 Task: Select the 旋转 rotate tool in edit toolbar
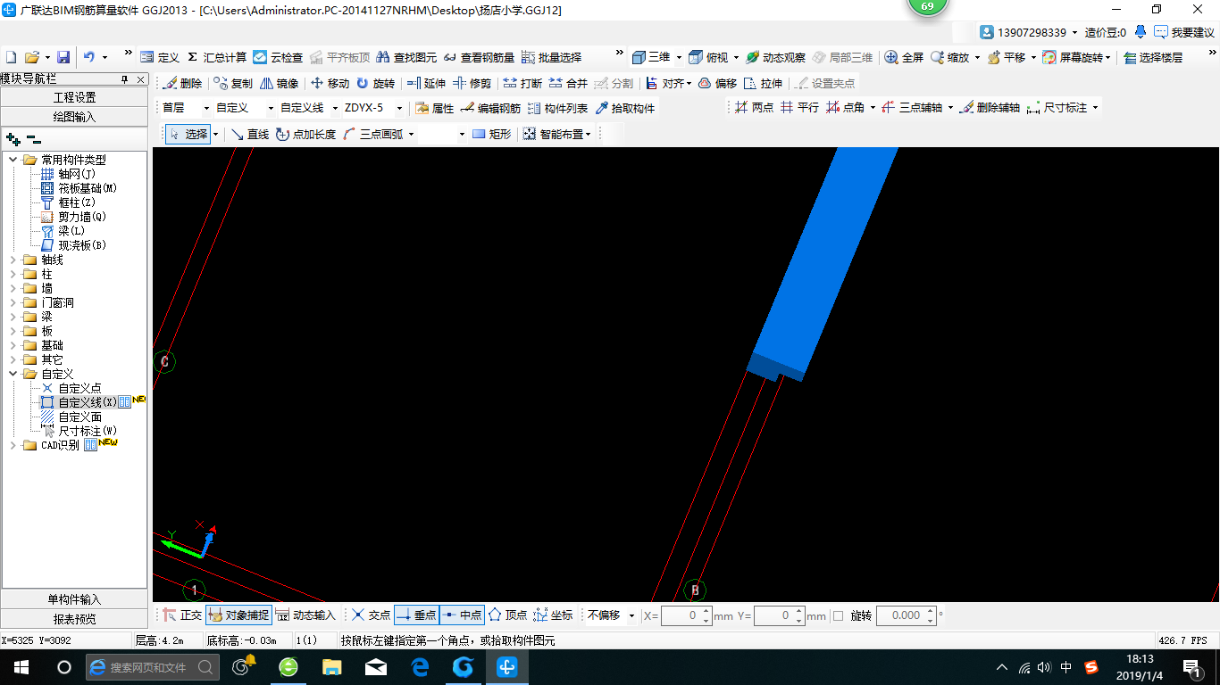375,83
